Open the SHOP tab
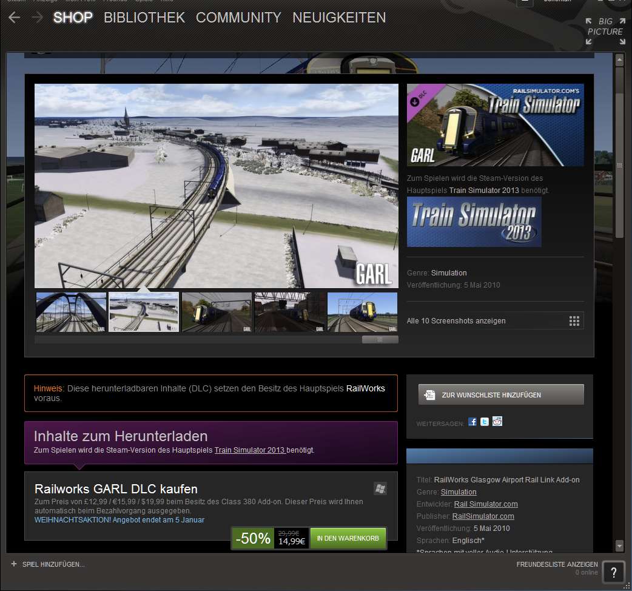This screenshot has height=591, width=632. [73, 18]
